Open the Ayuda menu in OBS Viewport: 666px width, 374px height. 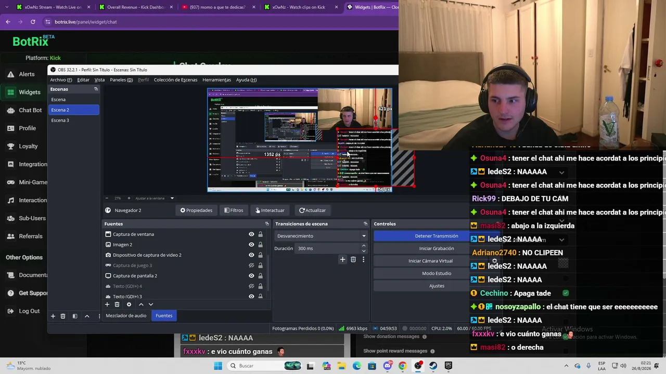[246, 79]
